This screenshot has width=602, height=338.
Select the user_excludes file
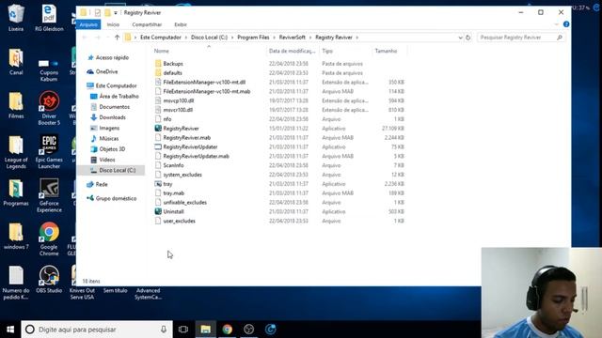(179, 221)
